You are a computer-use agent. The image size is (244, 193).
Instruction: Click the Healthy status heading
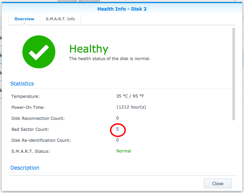coord(89,49)
